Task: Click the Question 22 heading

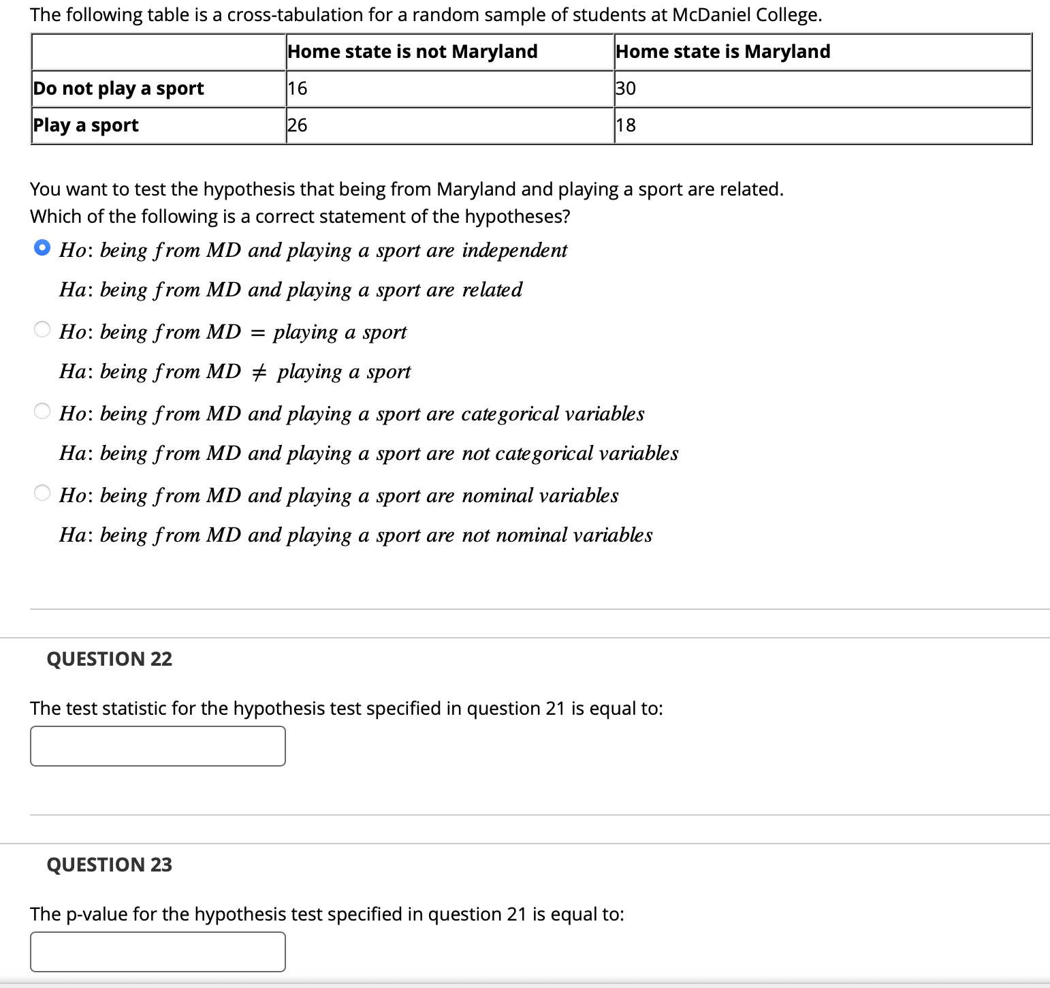Action: (x=109, y=658)
